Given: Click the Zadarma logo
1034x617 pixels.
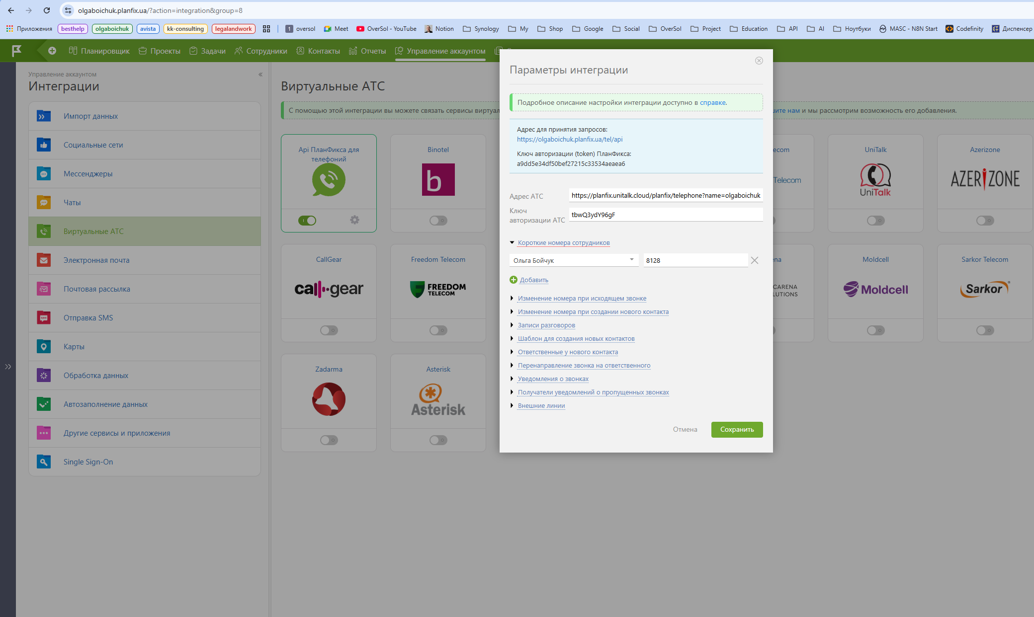Looking at the screenshot, I should point(329,399).
